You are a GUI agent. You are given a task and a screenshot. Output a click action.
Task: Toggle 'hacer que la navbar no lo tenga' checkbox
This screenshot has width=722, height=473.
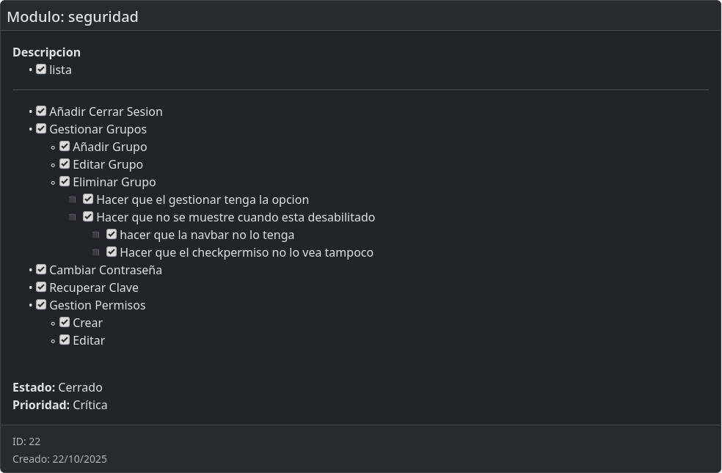112,235
